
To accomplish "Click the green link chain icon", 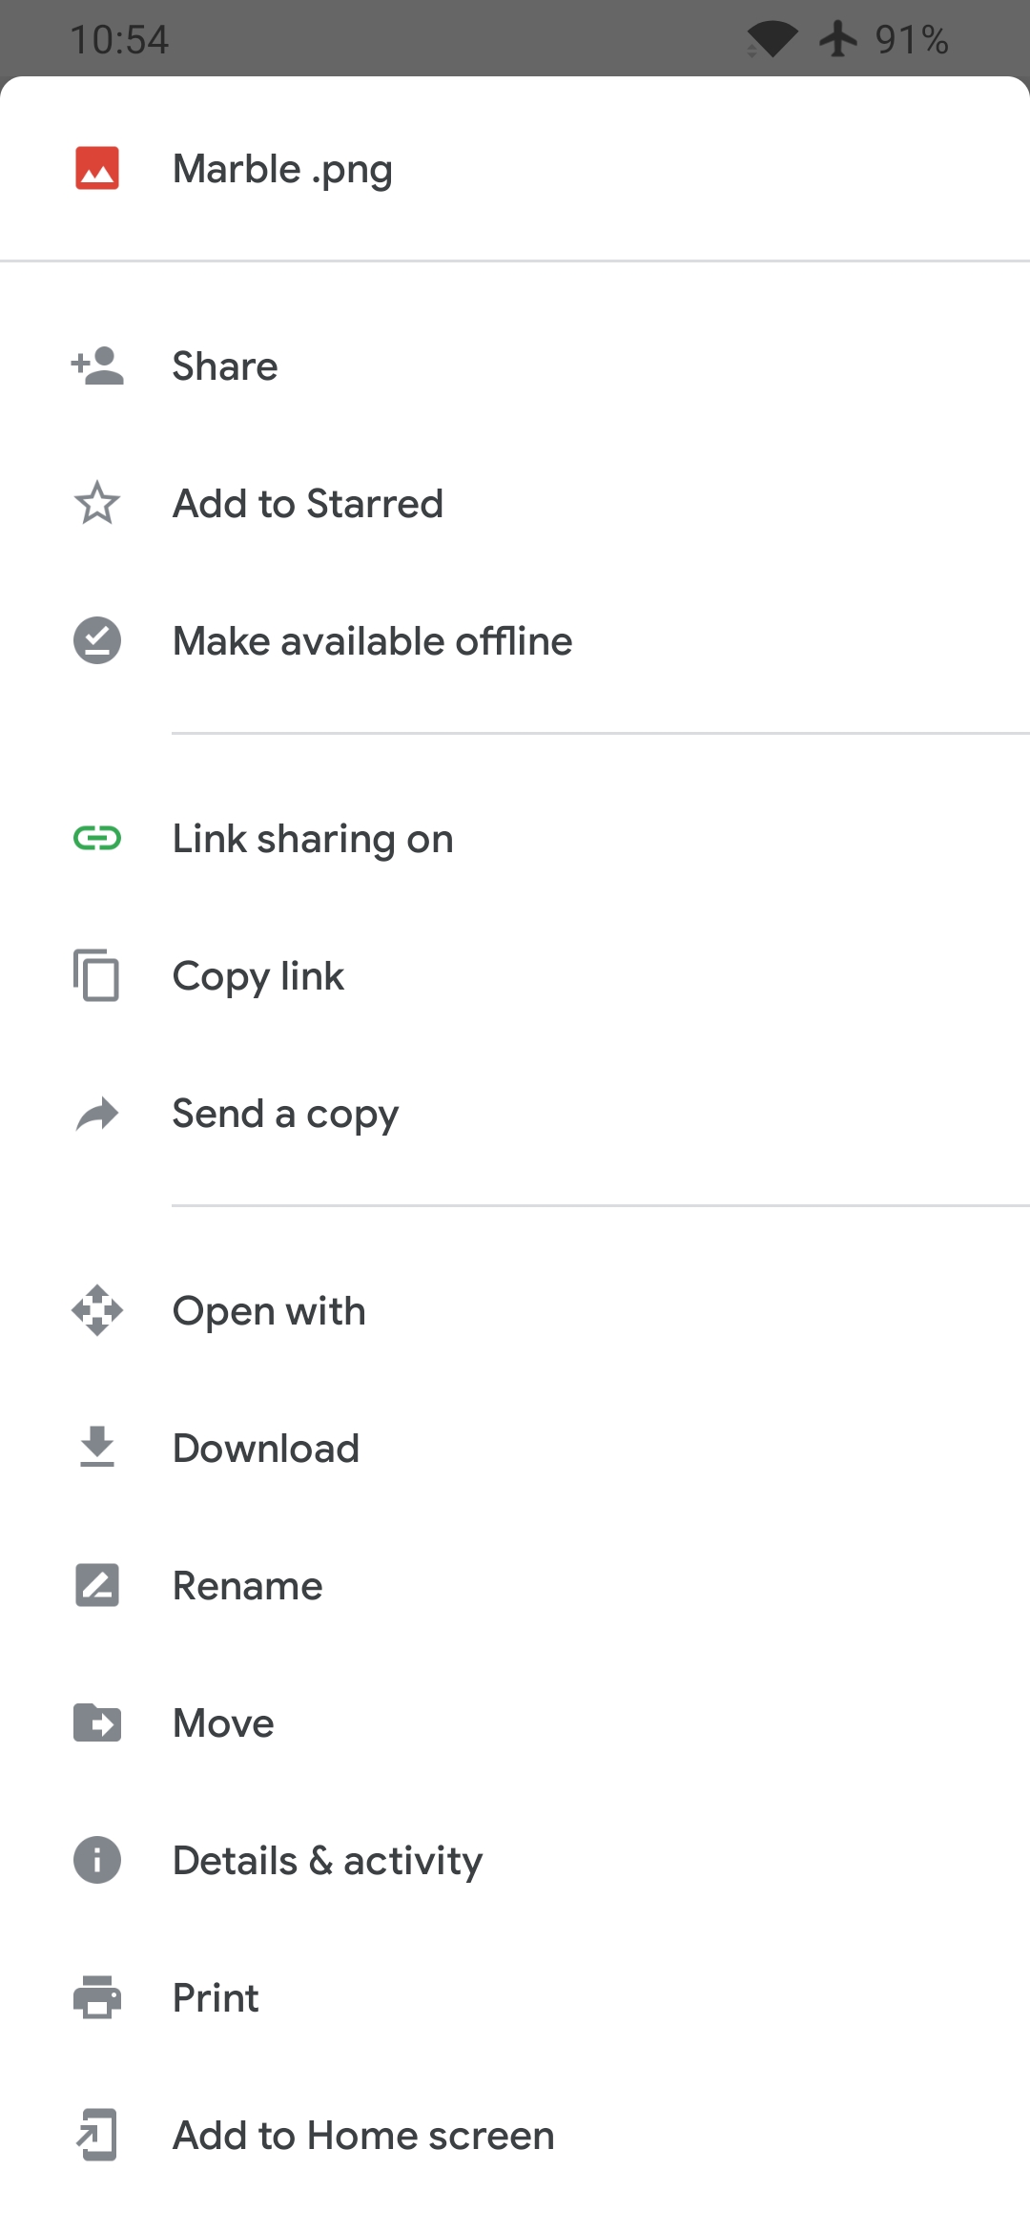I will pos(97,839).
